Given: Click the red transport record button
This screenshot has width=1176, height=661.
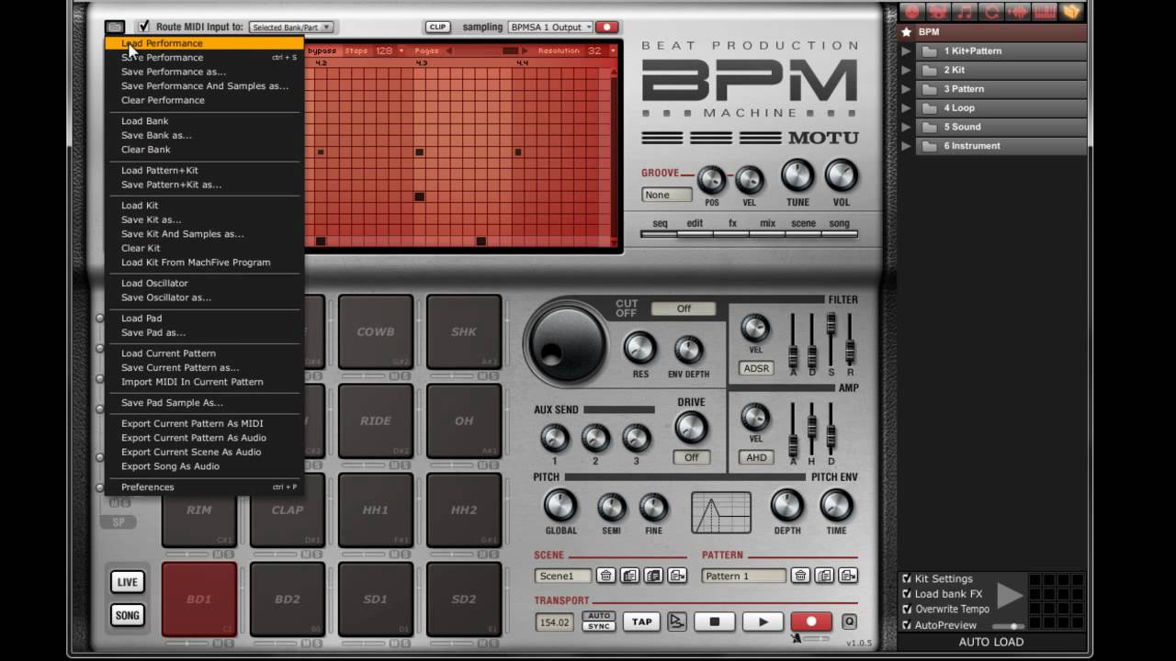Looking at the screenshot, I should (811, 622).
